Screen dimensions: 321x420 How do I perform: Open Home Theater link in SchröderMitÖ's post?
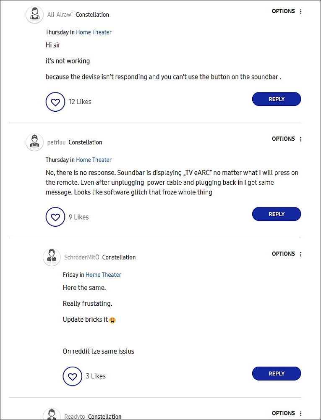point(103,275)
